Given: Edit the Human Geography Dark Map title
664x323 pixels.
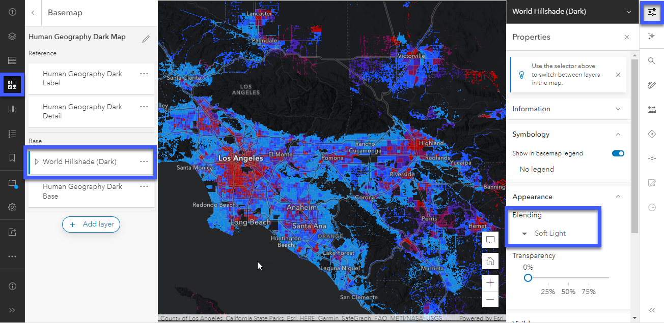Looking at the screenshot, I should point(146,39).
